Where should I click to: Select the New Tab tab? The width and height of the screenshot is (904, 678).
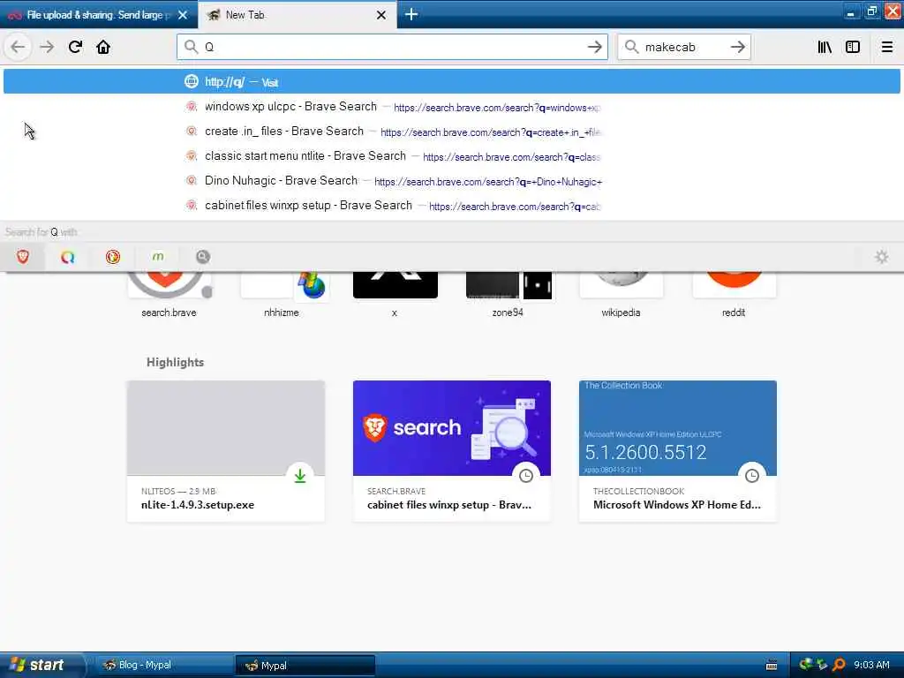[x=297, y=15]
